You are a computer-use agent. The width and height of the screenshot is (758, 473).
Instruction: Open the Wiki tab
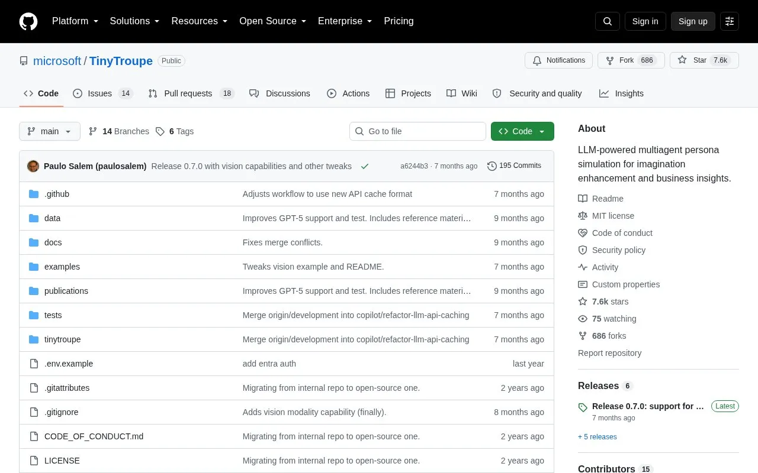click(x=462, y=93)
